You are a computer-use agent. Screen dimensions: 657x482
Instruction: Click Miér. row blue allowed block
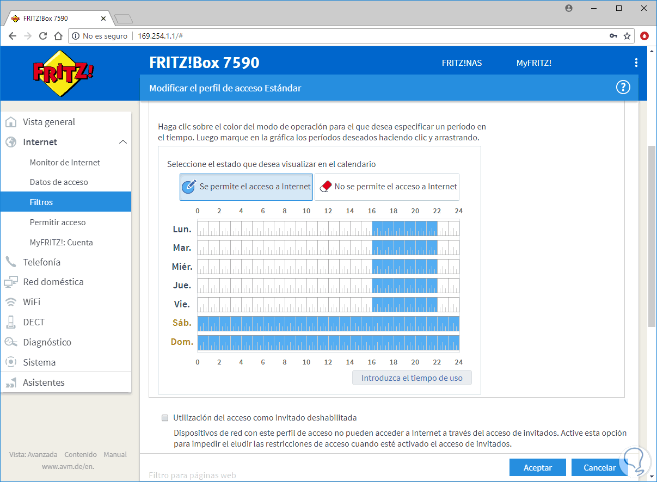click(404, 267)
